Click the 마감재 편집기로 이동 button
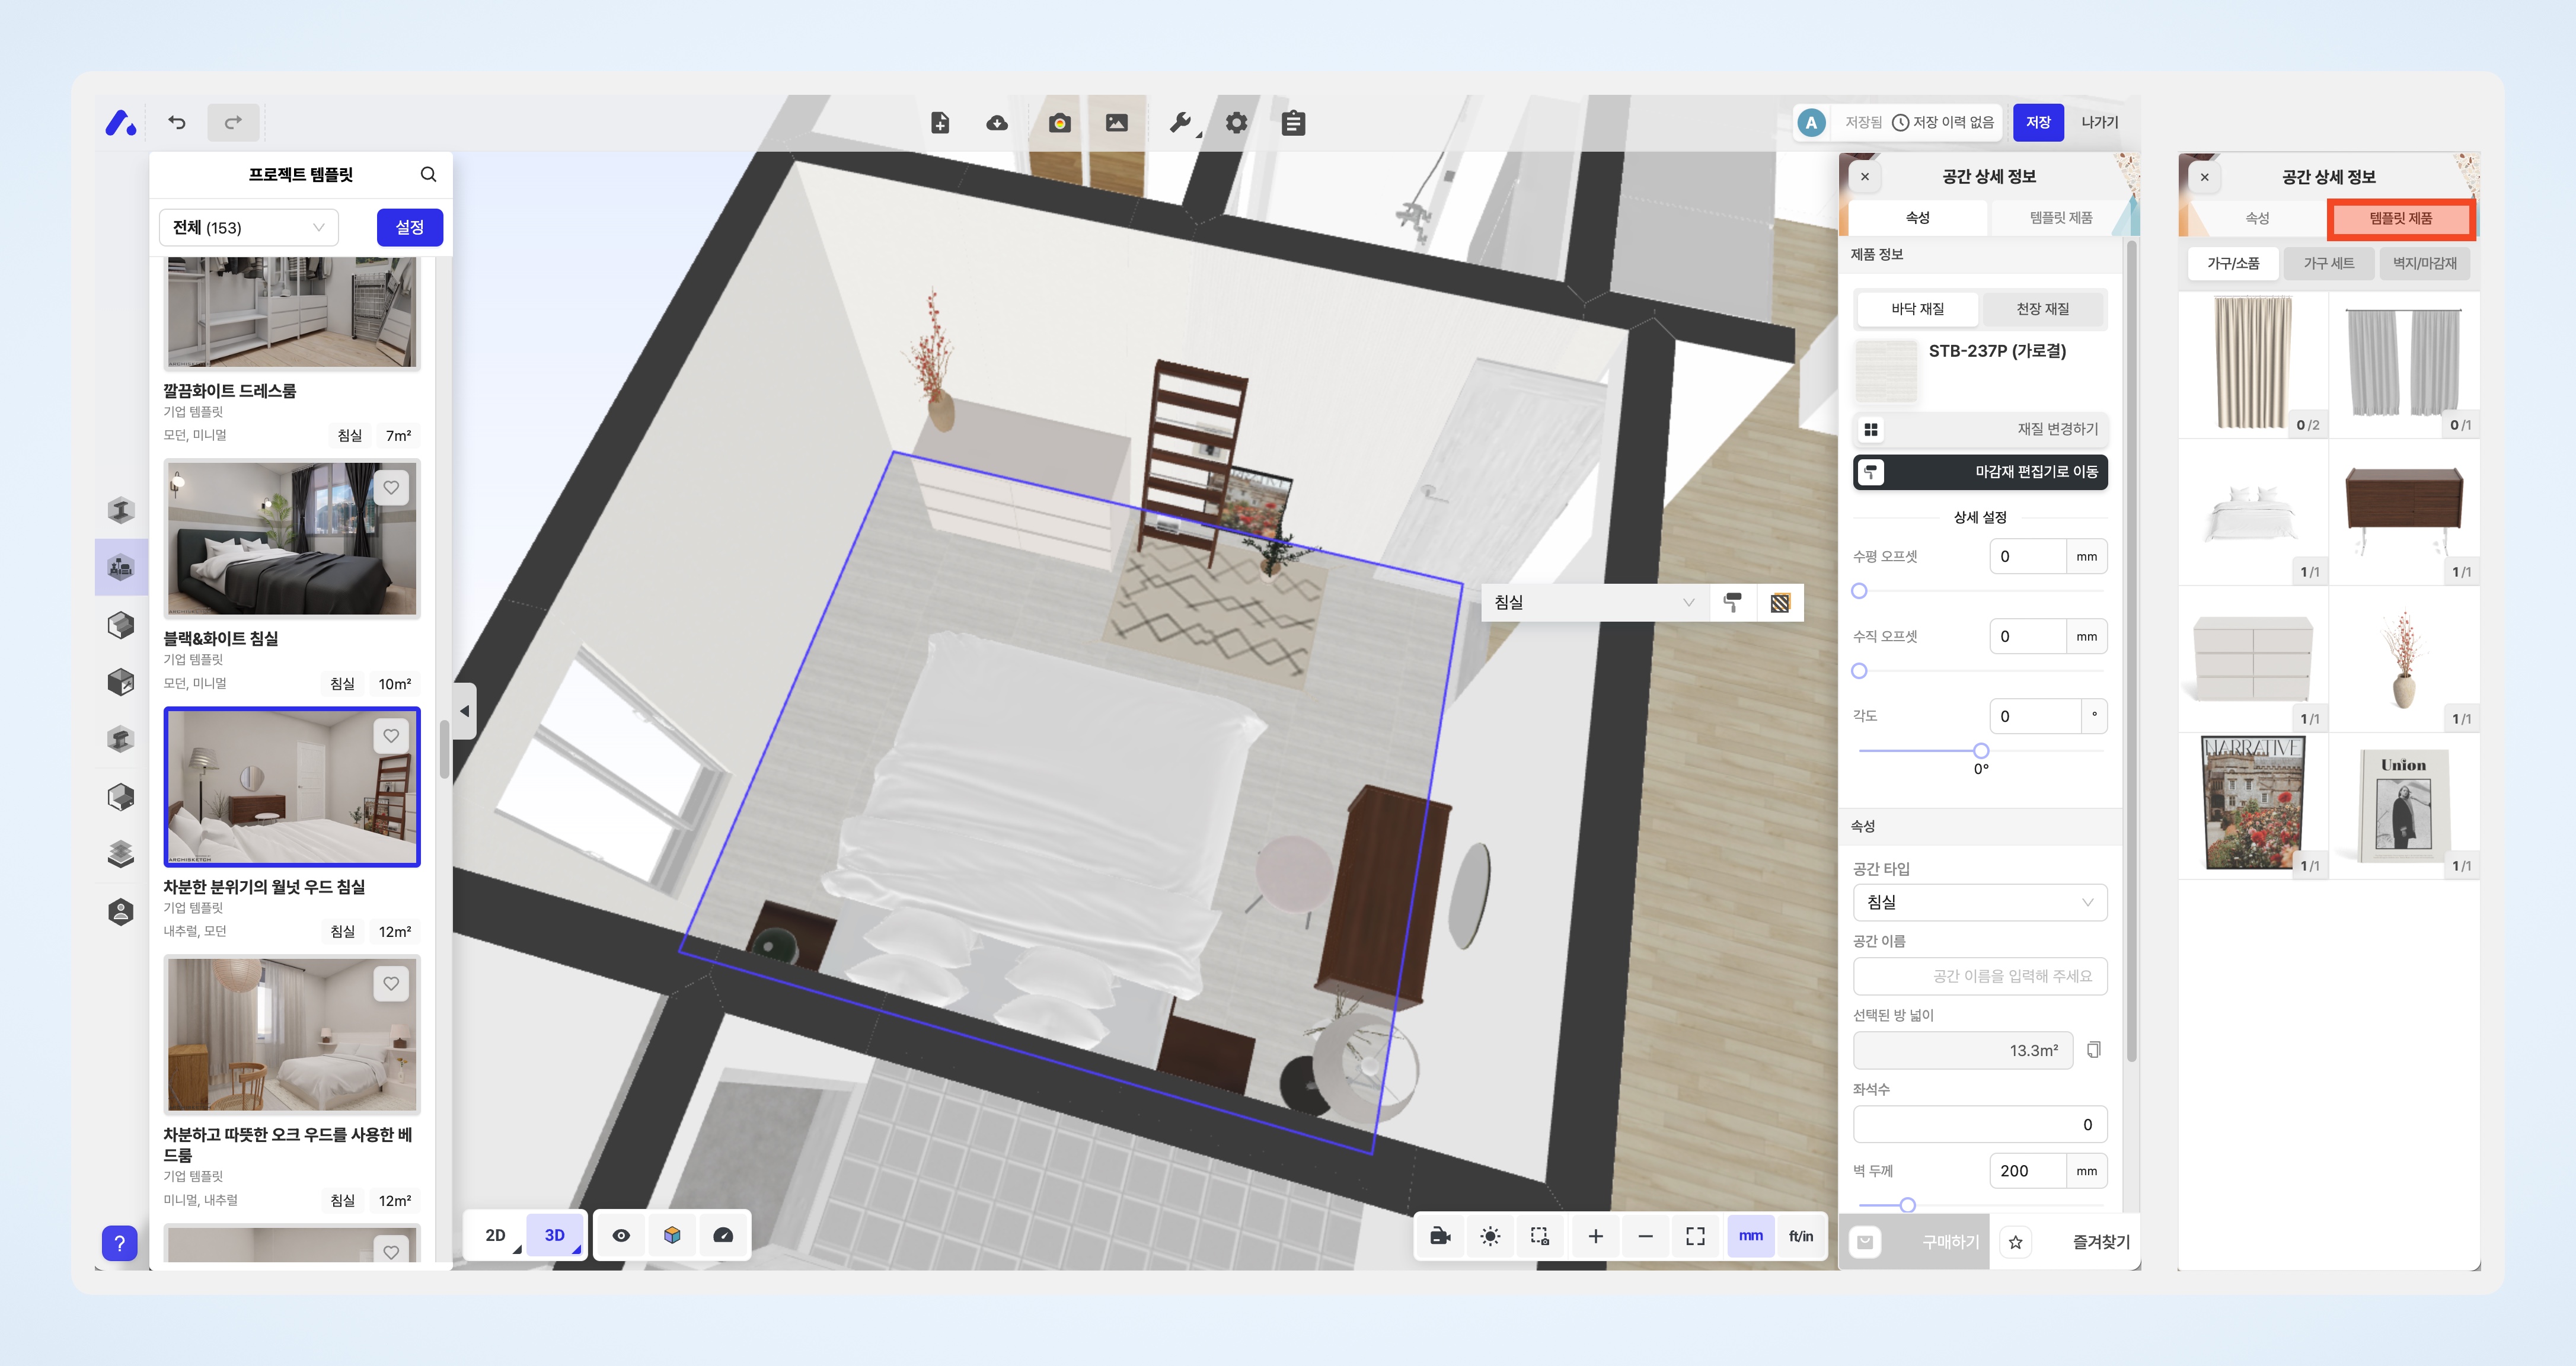This screenshot has height=1366, width=2576. point(1979,472)
